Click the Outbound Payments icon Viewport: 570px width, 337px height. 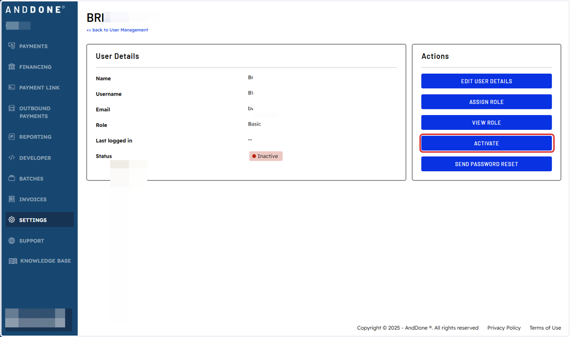pyautogui.click(x=12, y=108)
